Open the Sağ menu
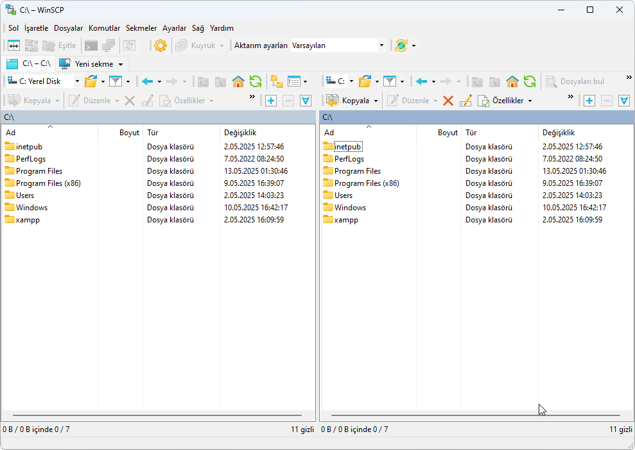Image resolution: width=635 pixels, height=450 pixels. point(198,28)
